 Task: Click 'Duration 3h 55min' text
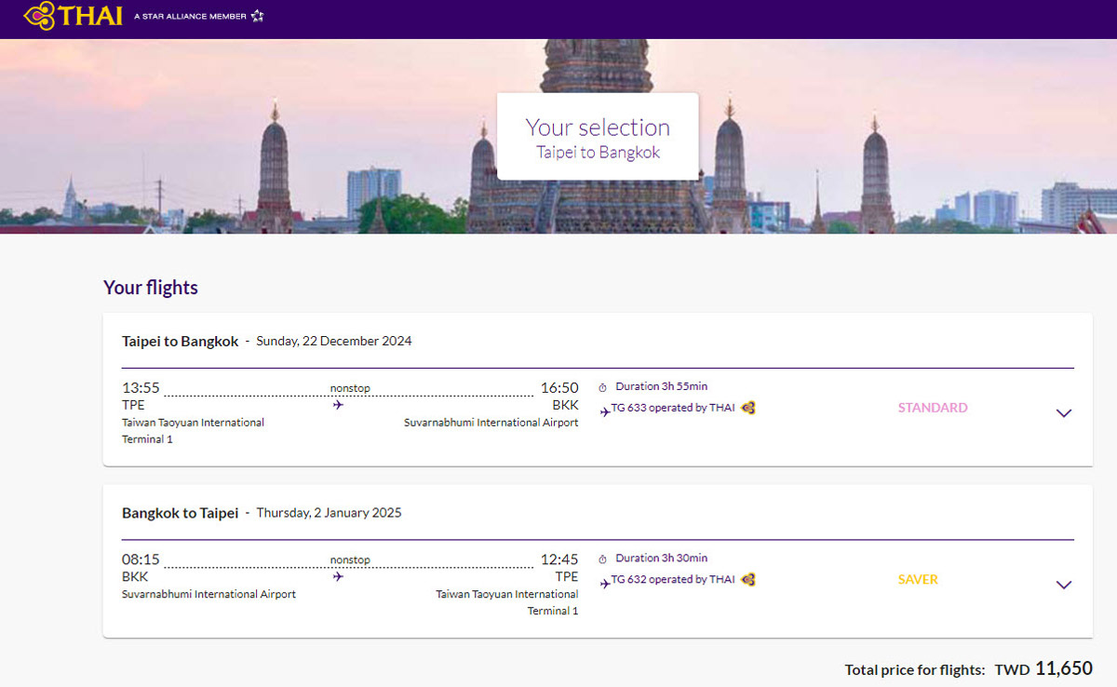click(662, 386)
